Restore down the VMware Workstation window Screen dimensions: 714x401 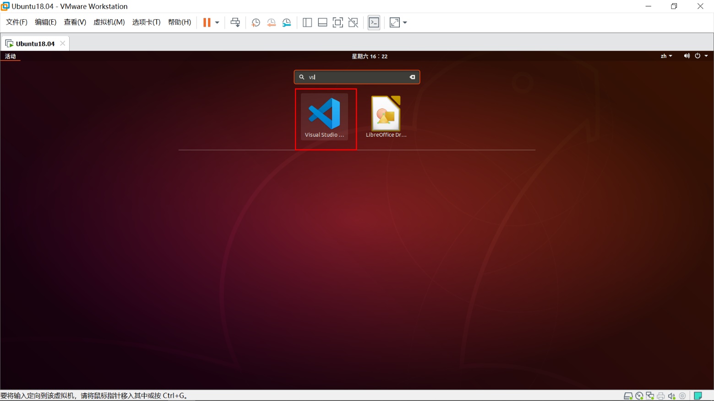[674, 6]
